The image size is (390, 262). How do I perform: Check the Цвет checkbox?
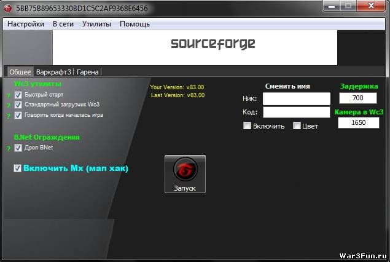click(x=297, y=125)
